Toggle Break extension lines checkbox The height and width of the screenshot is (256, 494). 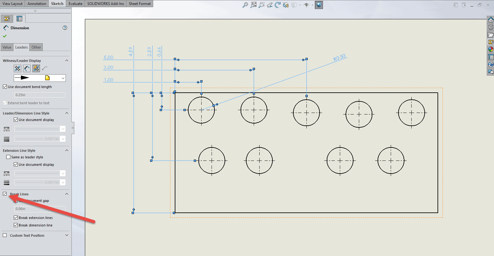[16, 218]
